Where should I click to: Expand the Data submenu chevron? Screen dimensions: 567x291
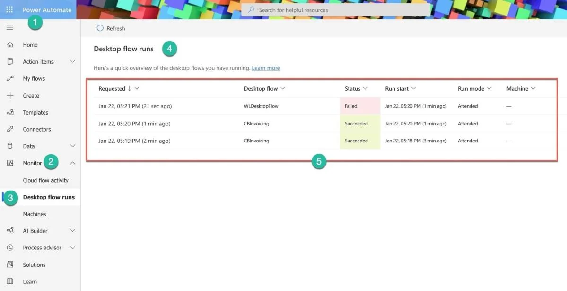tap(73, 146)
